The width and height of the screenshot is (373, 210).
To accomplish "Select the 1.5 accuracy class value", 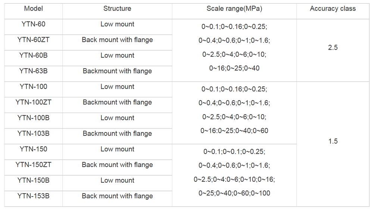I will coord(333,141).
